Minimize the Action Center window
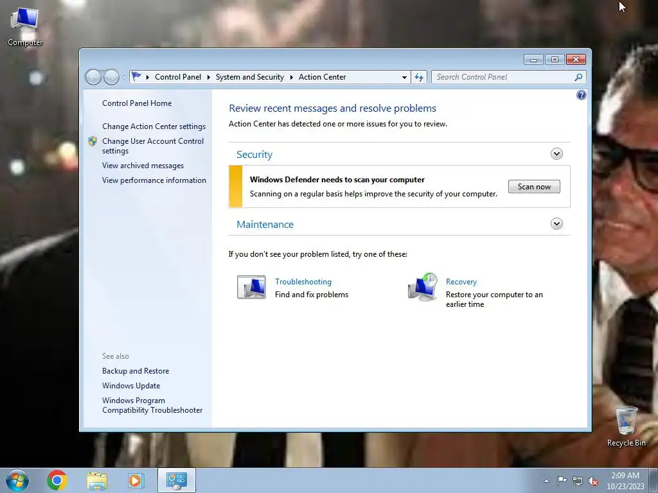 (x=533, y=60)
